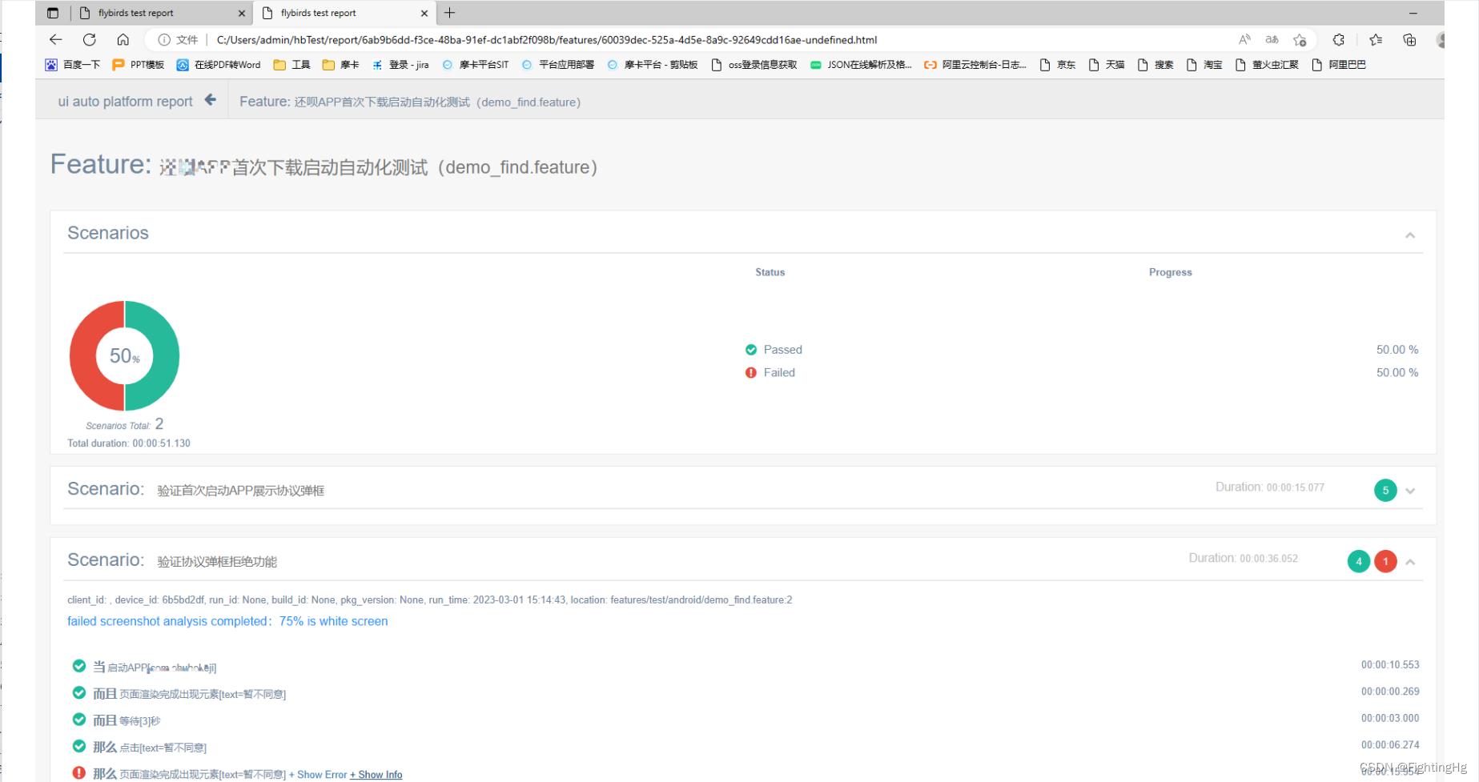Open the tab actions menu icon
This screenshot has width=1479, height=782.
(x=53, y=13)
